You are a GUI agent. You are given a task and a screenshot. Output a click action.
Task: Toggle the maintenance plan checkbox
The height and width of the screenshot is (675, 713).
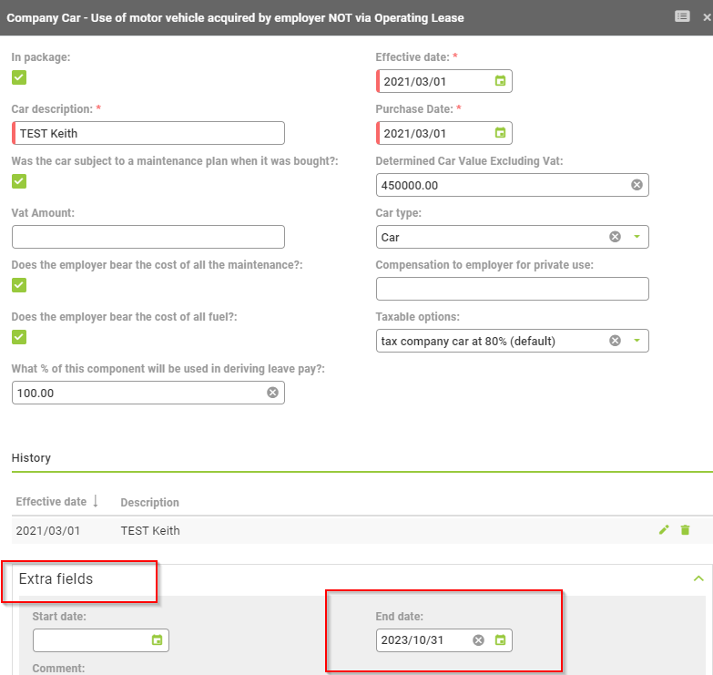pos(19,181)
